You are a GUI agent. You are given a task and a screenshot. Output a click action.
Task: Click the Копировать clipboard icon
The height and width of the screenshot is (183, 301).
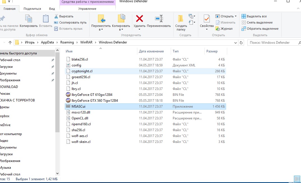[x=29, y=19]
